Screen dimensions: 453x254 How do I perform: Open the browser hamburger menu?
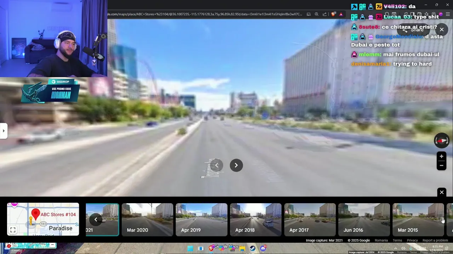448,14
